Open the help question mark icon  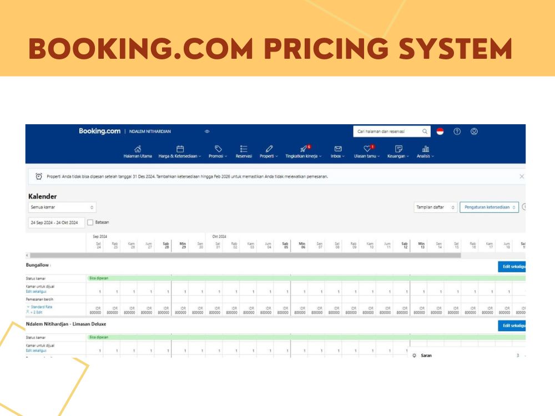click(457, 131)
